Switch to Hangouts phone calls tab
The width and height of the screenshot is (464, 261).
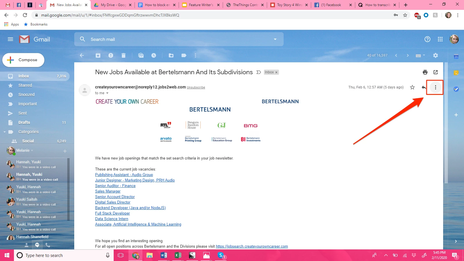[48, 245]
